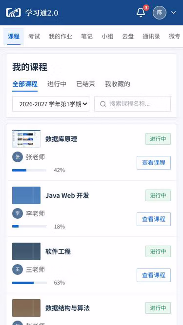Screen dimensions: 183x325
Task: Open the 陈 user avatar
Action: coord(160,13)
